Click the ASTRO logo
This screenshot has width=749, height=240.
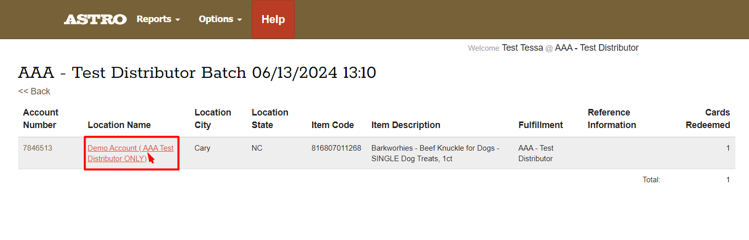(x=95, y=19)
